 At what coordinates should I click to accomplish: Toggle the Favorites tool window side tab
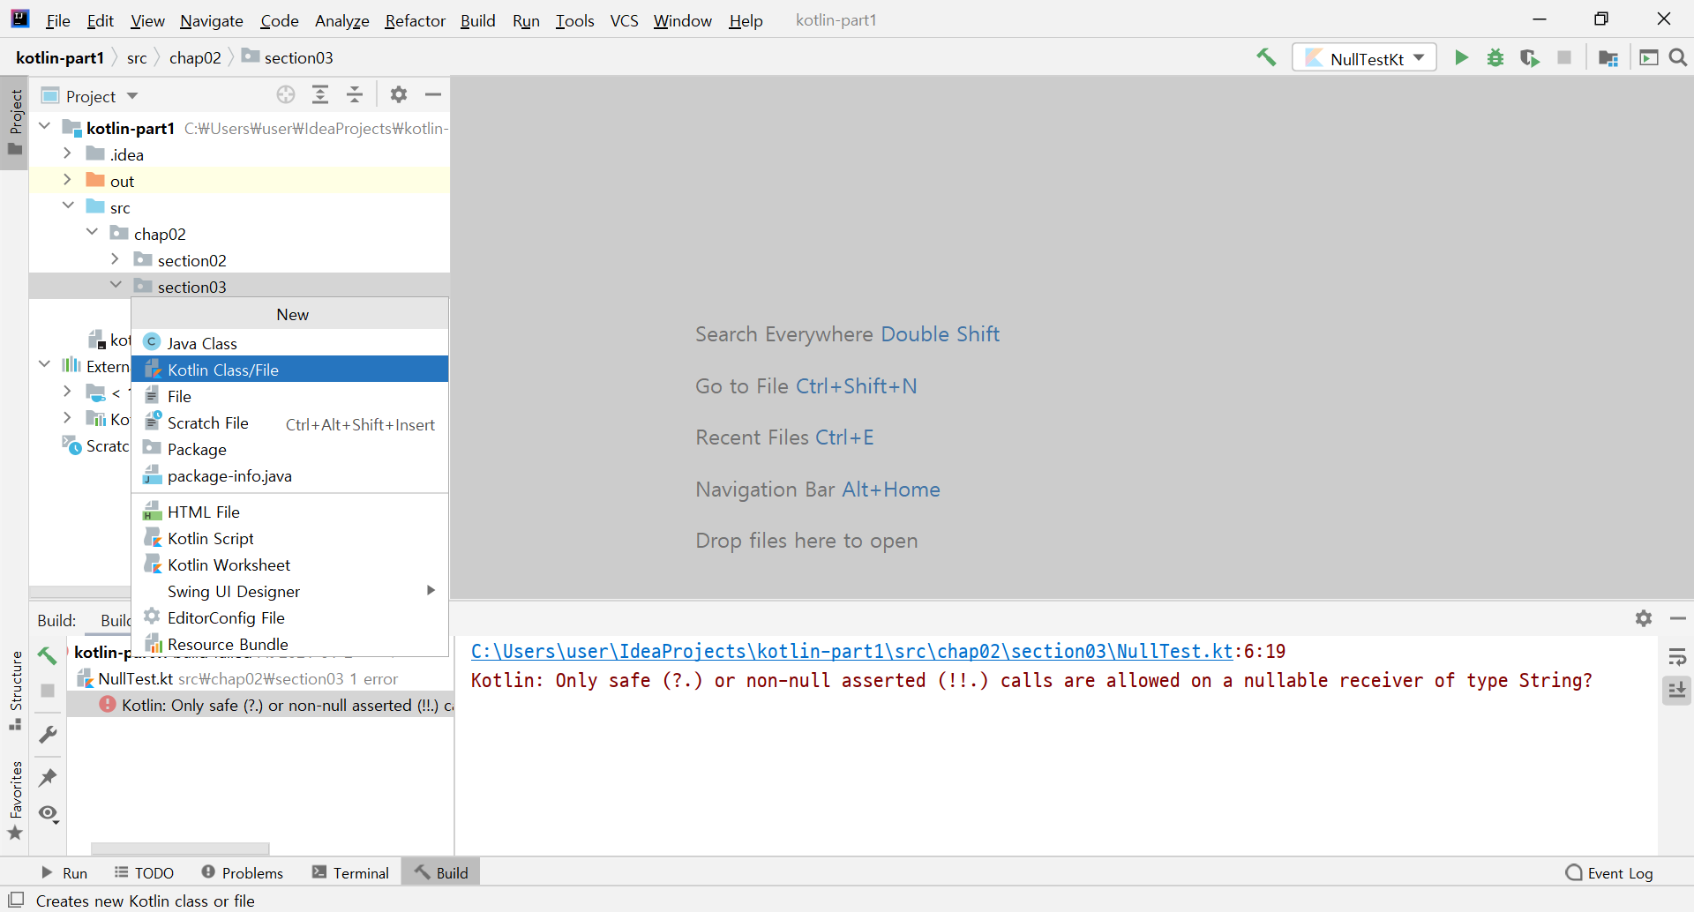(15, 800)
